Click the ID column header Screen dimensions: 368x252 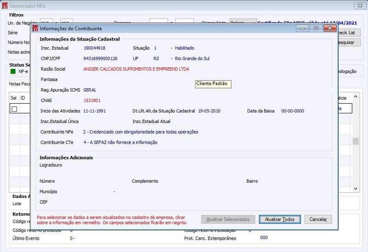pyautogui.click(x=23, y=98)
